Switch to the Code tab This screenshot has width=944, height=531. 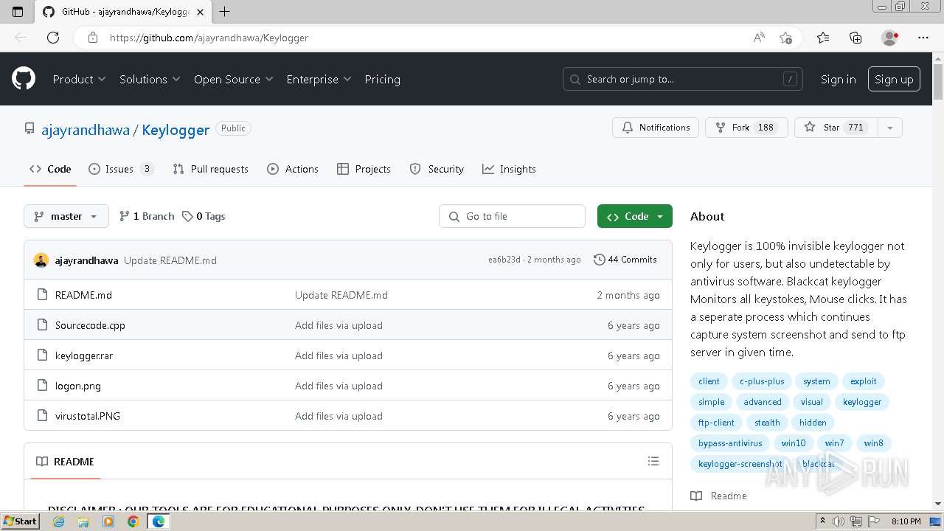click(50, 169)
